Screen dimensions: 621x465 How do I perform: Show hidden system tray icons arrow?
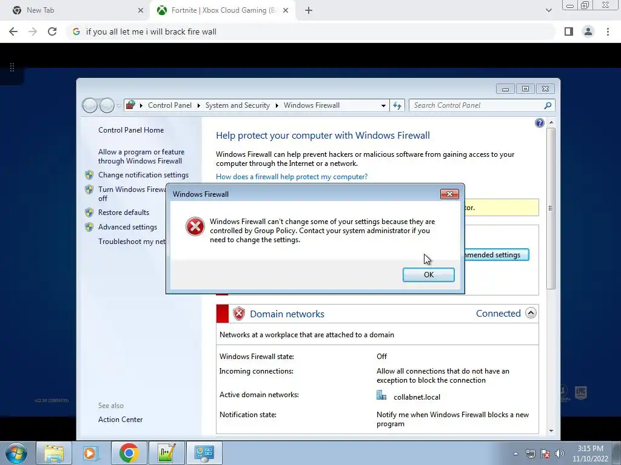pos(515,453)
